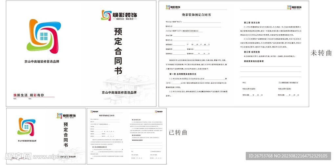
Task: Click the 甲方(以下简称"甲方") blank line
Action: (x=202, y=22)
